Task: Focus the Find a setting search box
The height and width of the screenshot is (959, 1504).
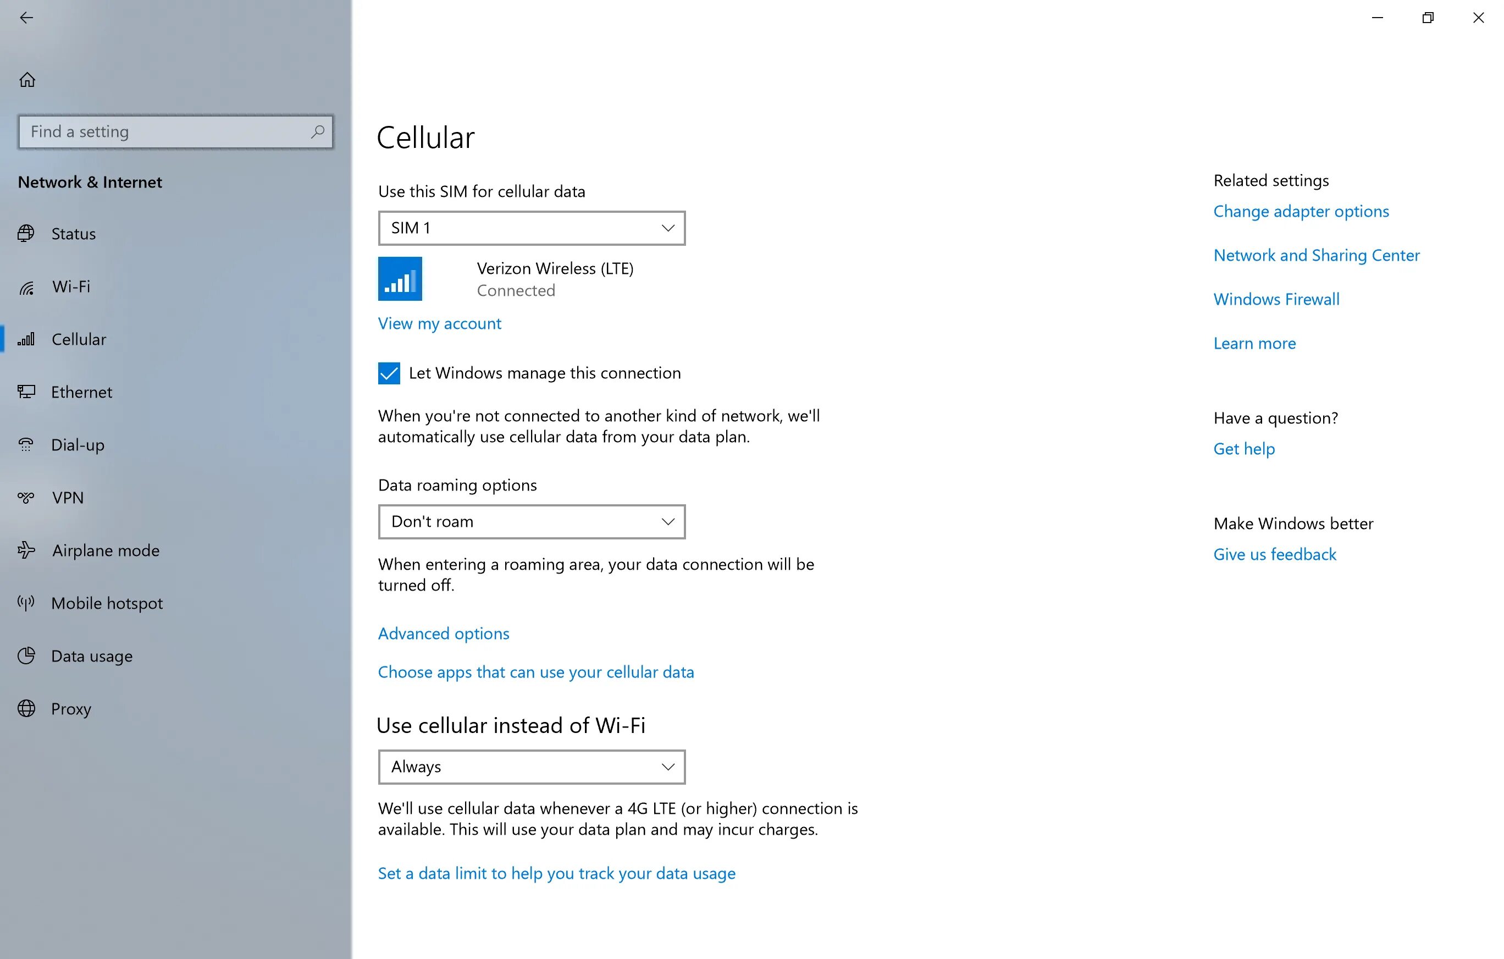Action: [x=175, y=132]
